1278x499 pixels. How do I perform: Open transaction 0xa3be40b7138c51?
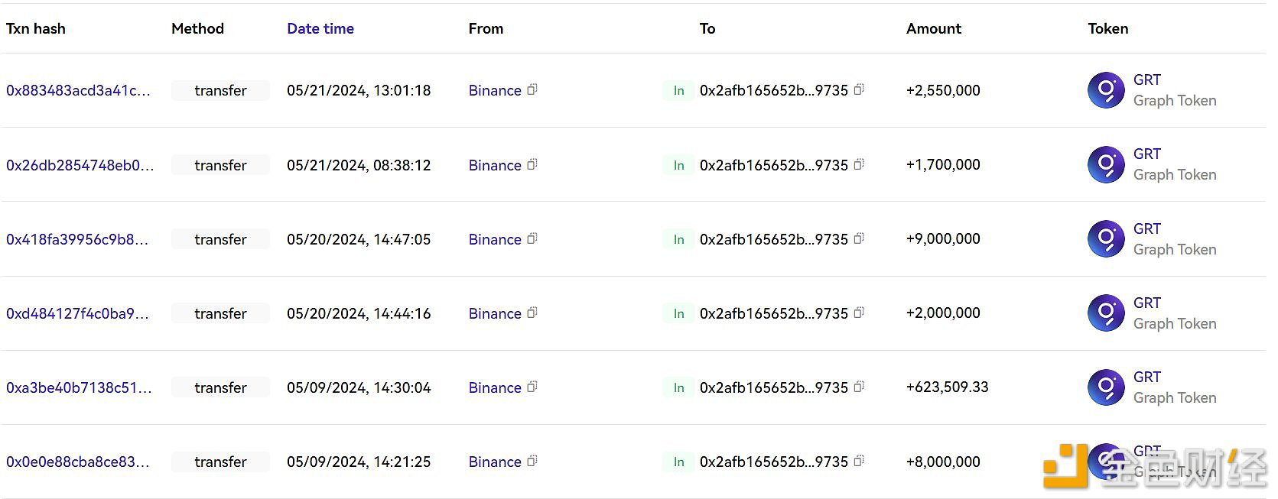[x=79, y=387]
